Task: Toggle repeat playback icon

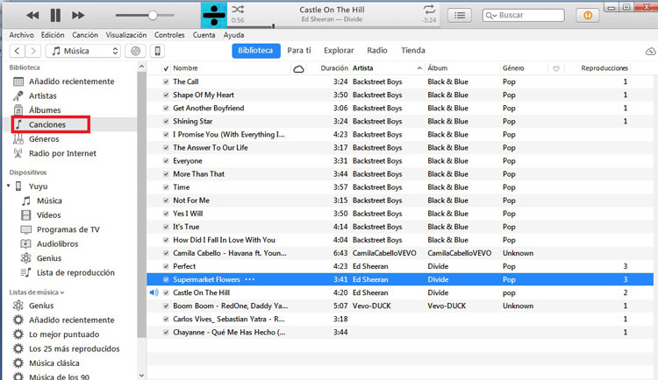Action: click(x=429, y=10)
